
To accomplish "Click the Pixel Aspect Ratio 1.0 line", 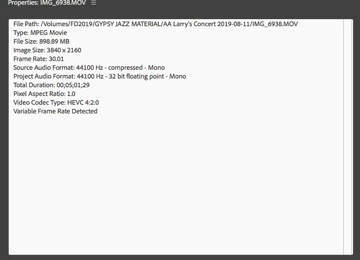I will point(44,94).
